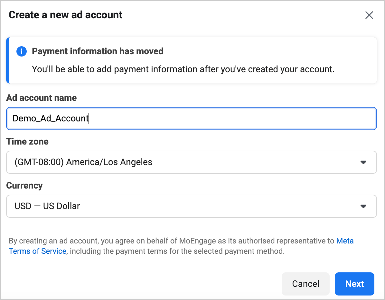Click the Payment information has moved heading

(98, 51)
